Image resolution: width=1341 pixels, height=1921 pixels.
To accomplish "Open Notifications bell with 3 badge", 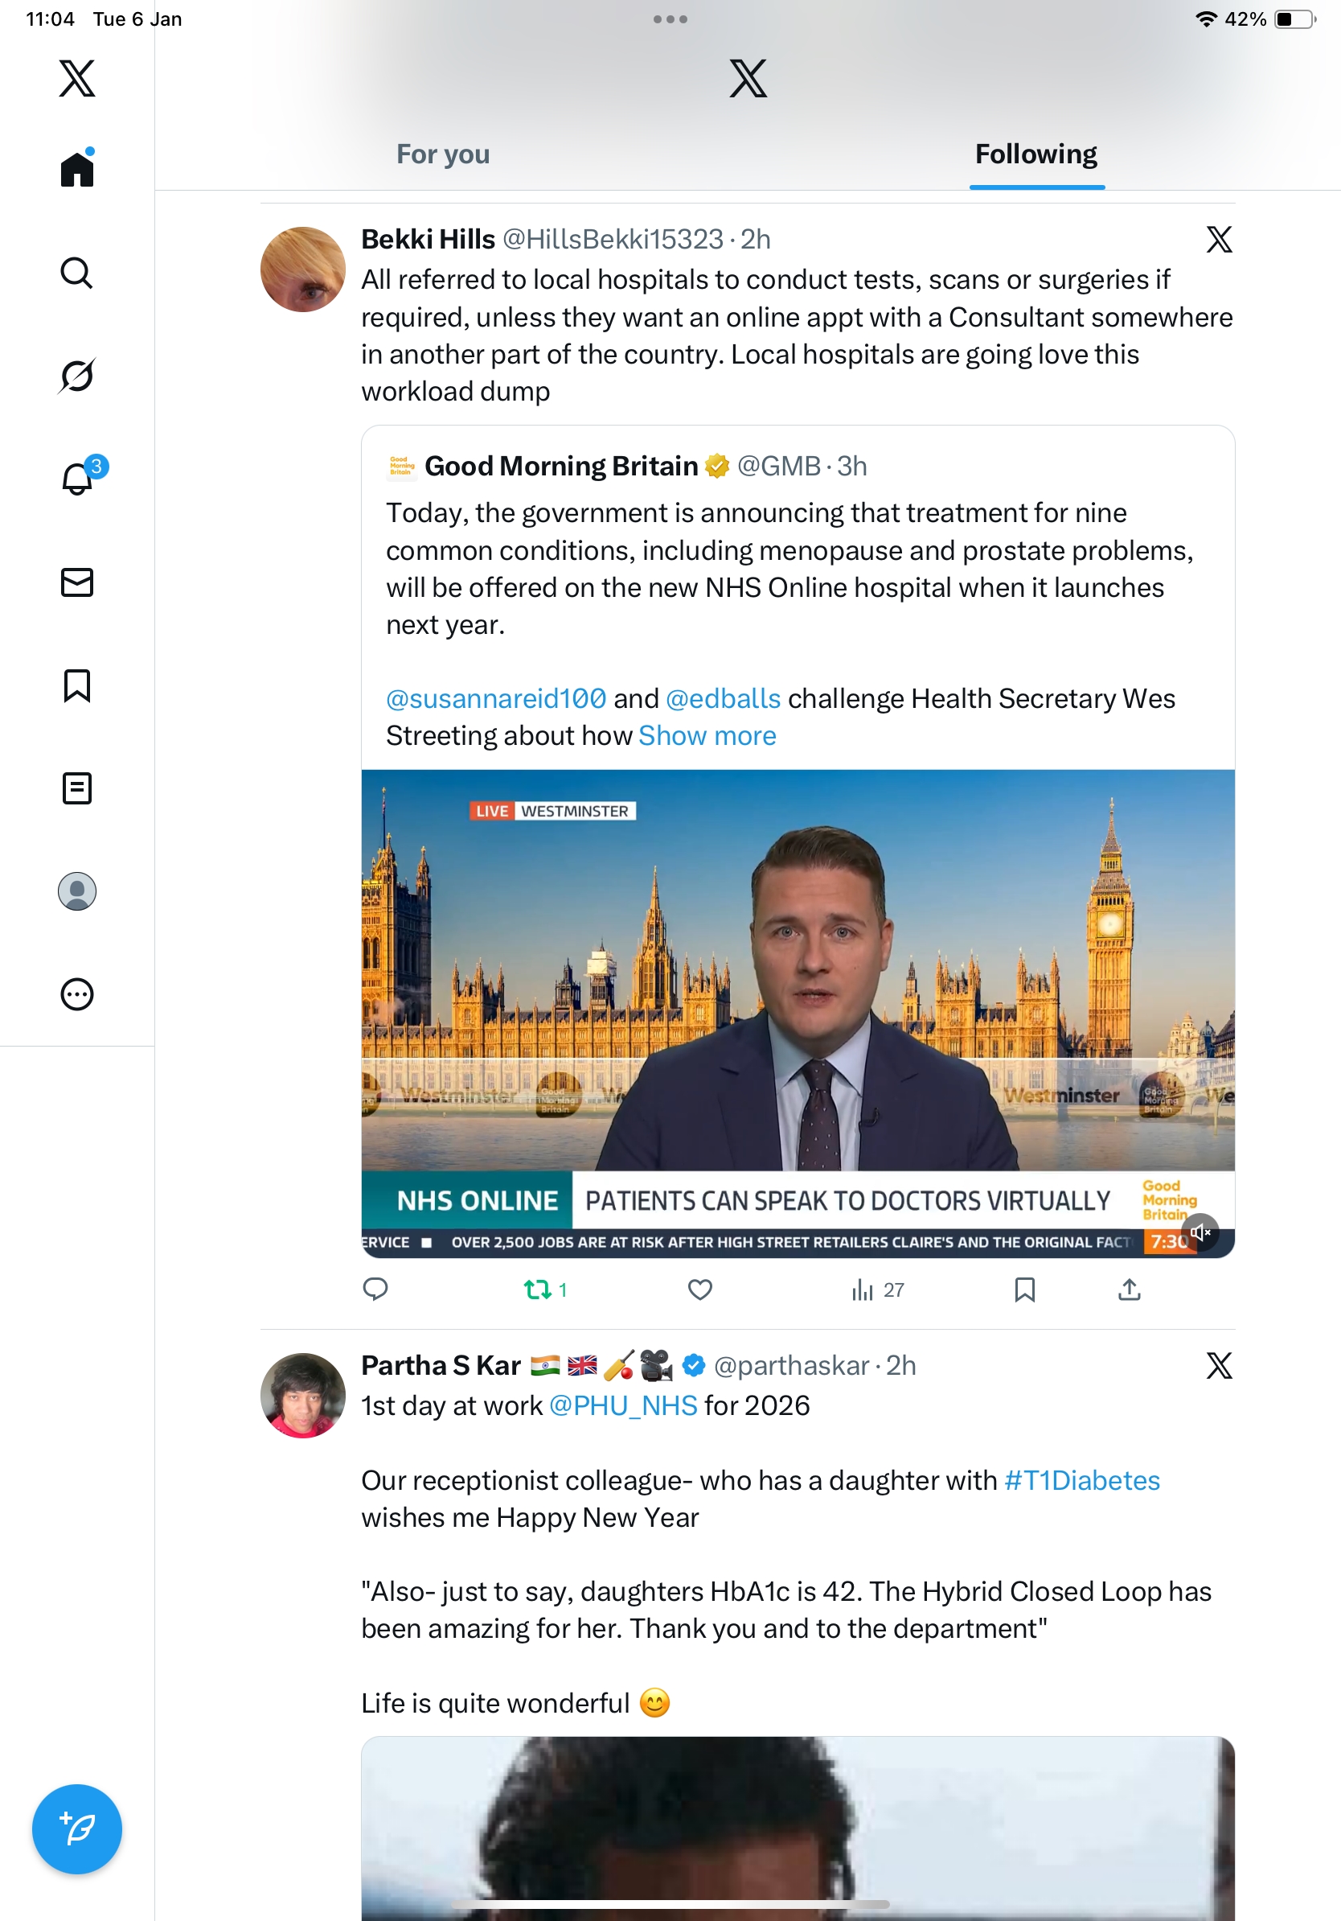I will (x=77, y=479).
